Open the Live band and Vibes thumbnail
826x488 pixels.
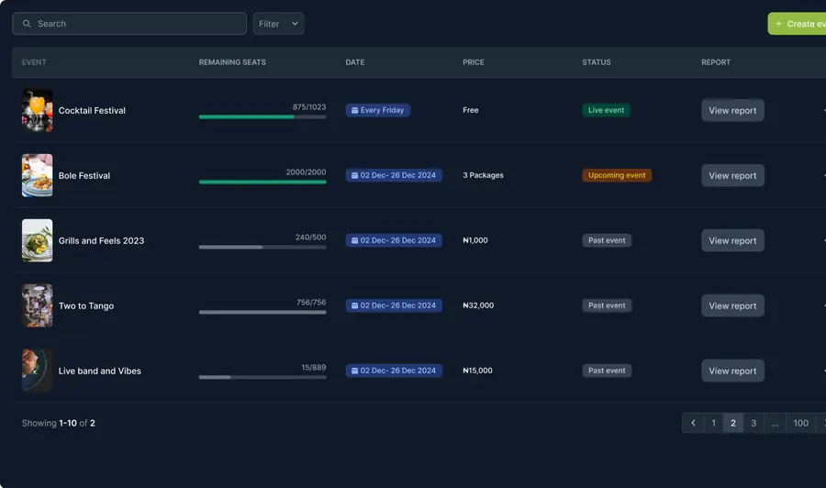(37, 371)
